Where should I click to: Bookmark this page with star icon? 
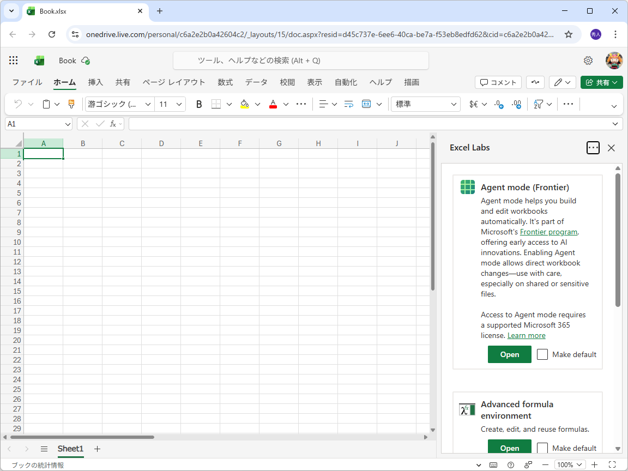pyautogui.click(x=569, y=34)
